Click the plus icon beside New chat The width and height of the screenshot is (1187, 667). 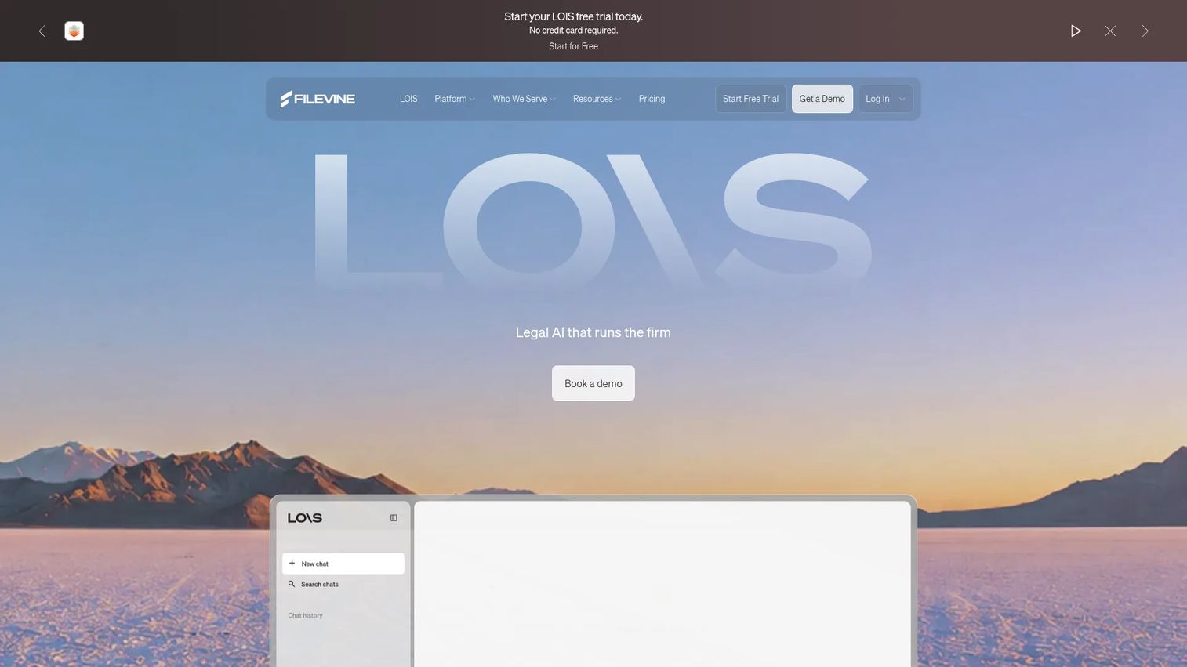click(x=292, y=564)
